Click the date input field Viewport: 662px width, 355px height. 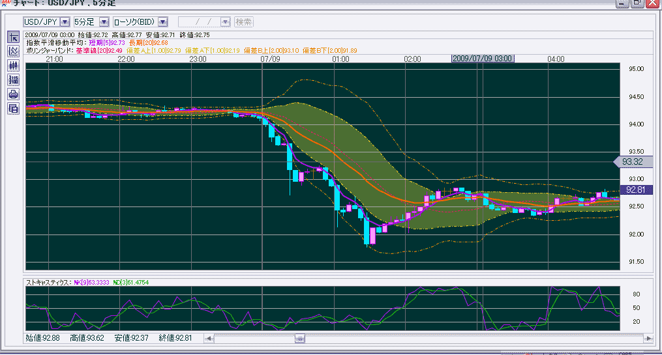pyautogui.click(x=199, y=22)
